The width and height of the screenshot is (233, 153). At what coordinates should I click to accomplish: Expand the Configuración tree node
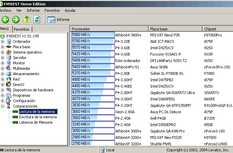pos(2,101)
